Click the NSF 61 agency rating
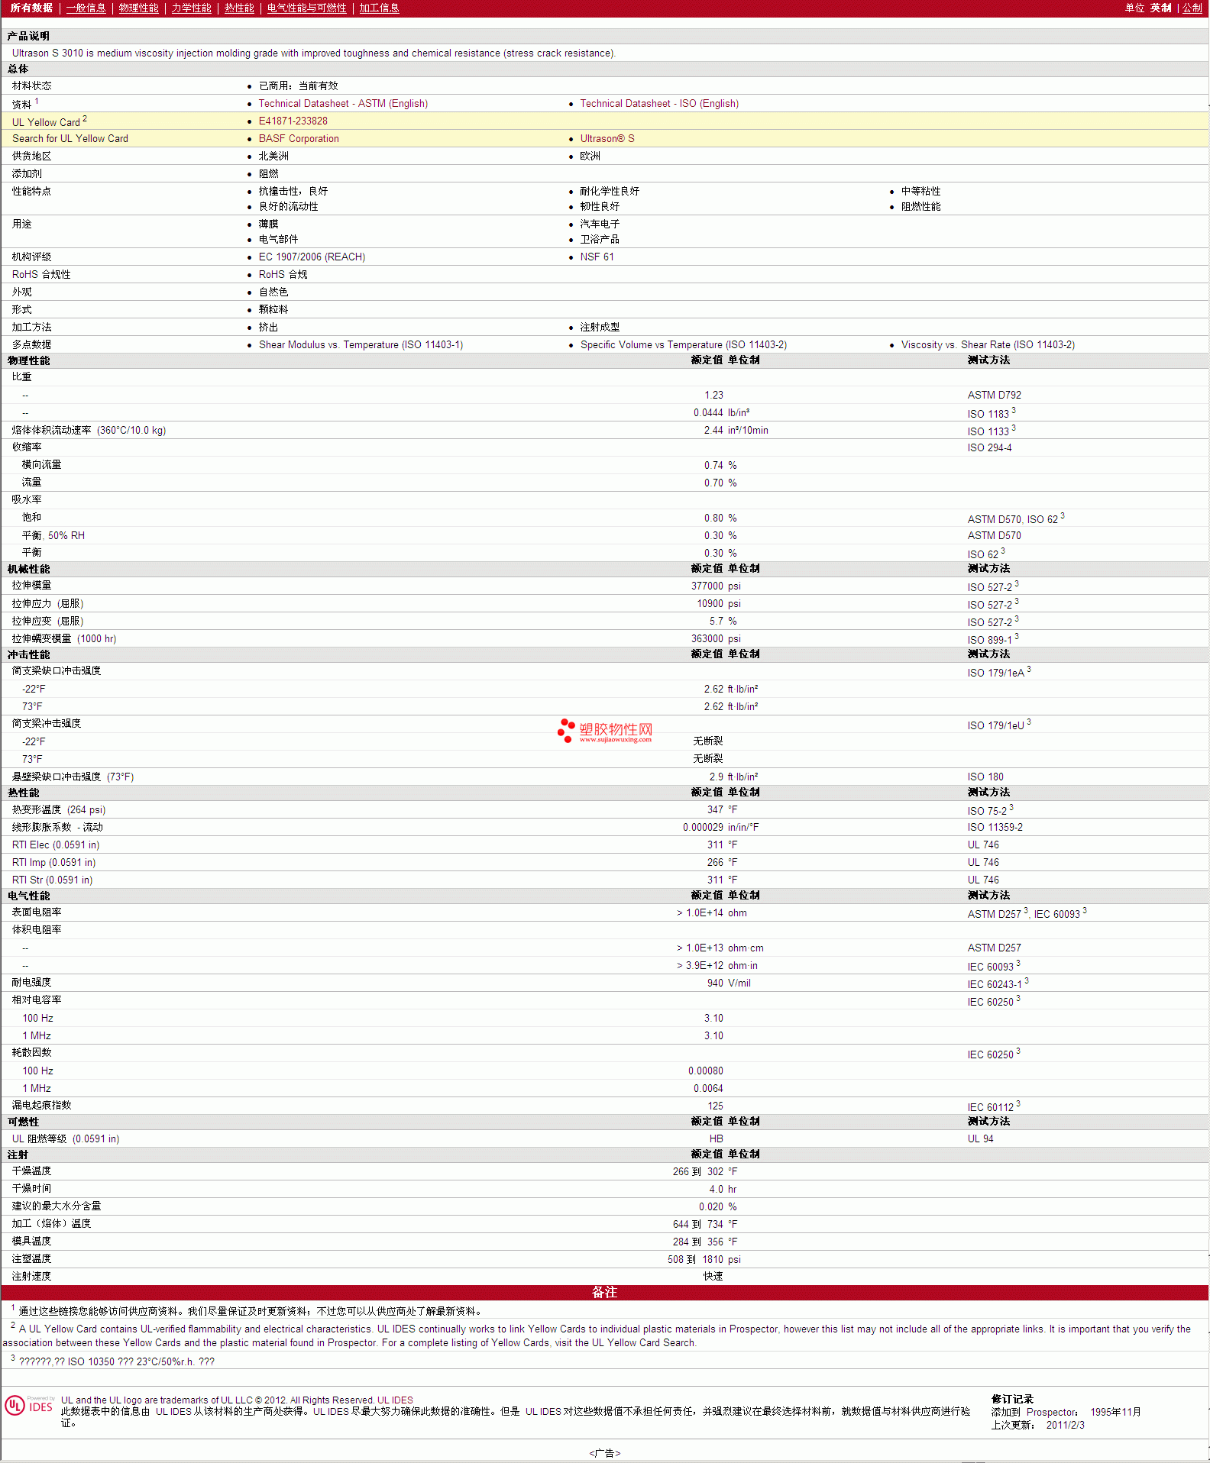1210x1463 pixels. 597,257
